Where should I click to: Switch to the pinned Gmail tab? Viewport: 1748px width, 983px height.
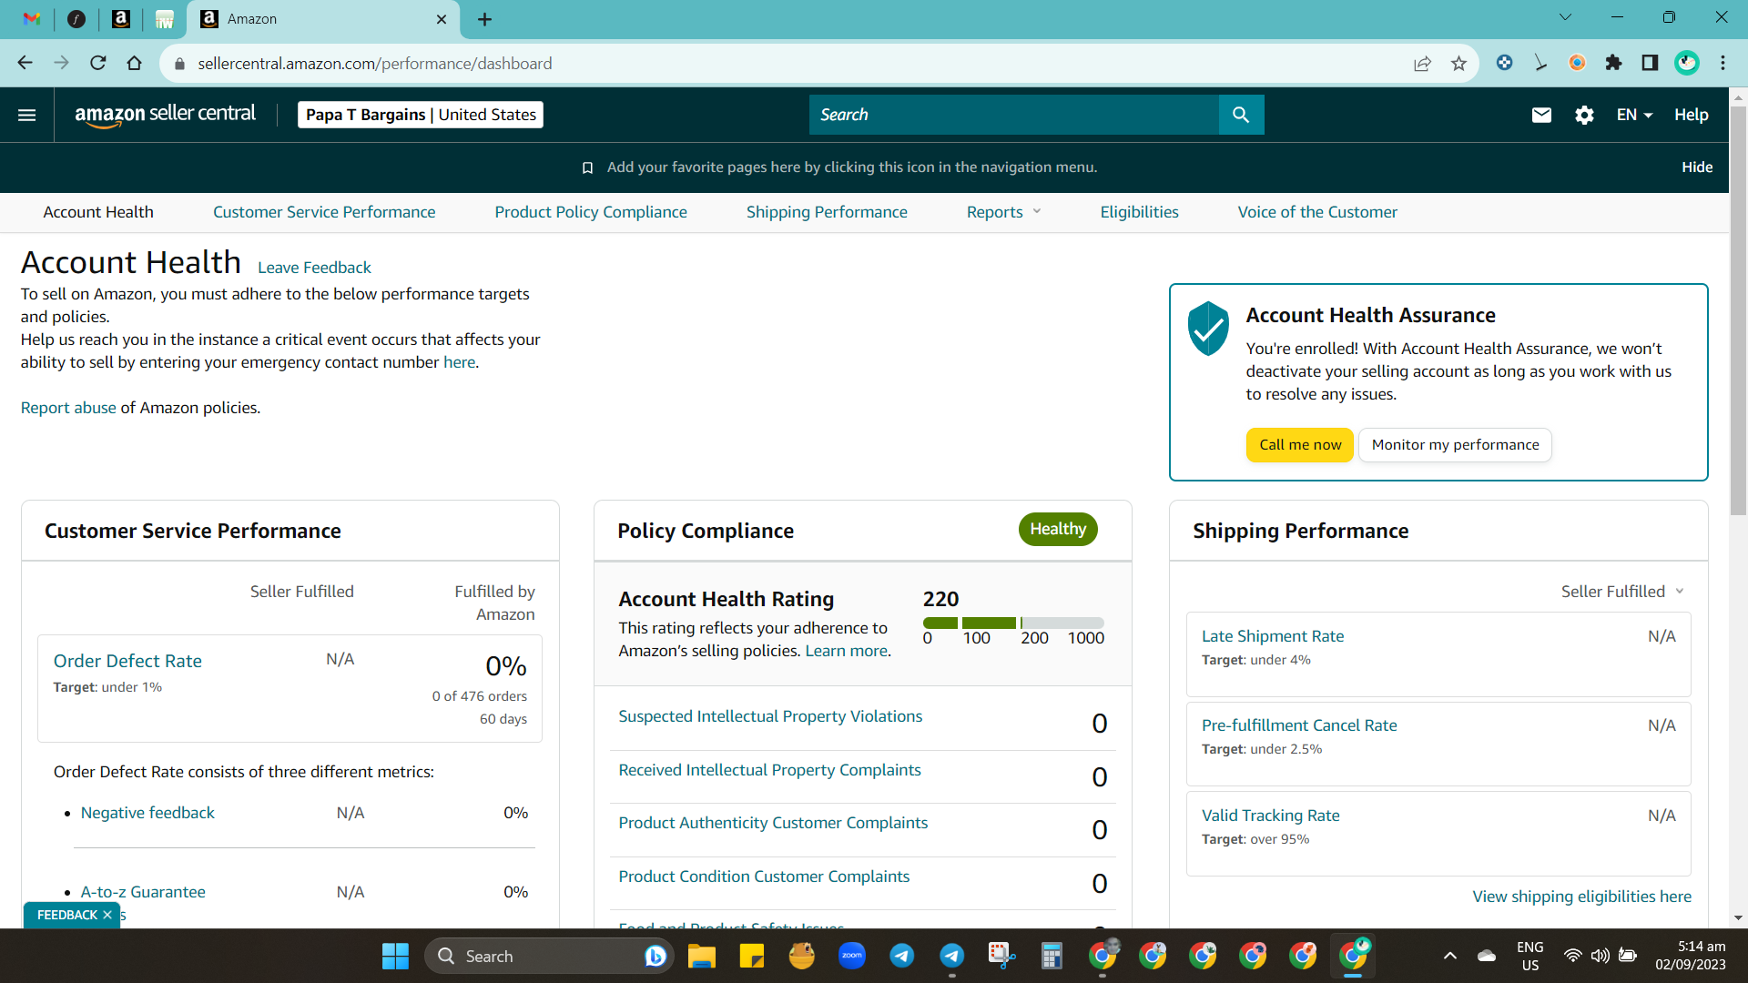pos(32,19)
